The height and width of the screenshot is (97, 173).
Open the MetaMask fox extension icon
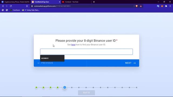(x=162, y=6)
